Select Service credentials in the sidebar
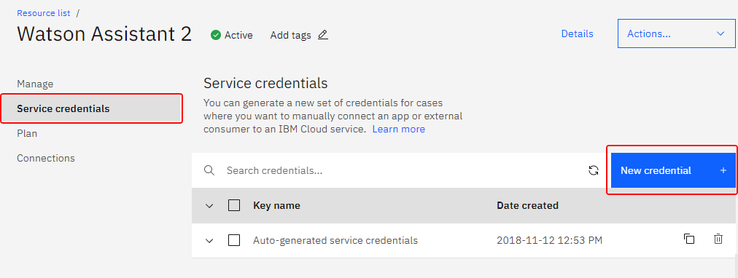Image resolution: width=738 pixels, height=278 pixels. click(92, 108)
